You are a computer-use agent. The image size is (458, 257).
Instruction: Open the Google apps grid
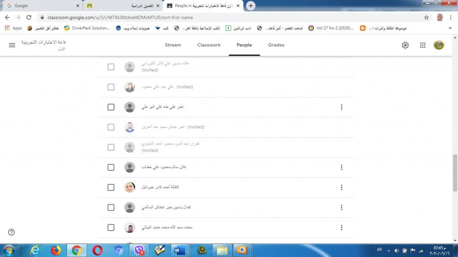click(423, 45)
